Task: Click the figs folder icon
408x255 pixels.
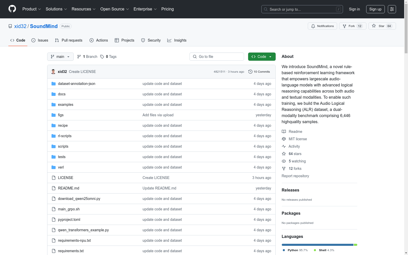Action: tap(54, 115)
